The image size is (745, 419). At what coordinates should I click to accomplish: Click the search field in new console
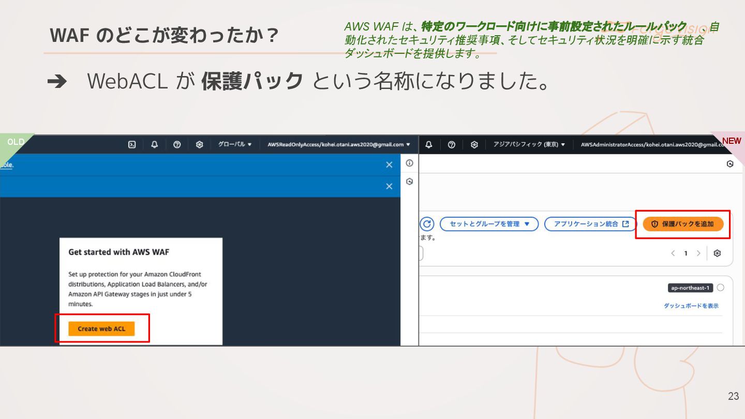click(x=421, y=253)
